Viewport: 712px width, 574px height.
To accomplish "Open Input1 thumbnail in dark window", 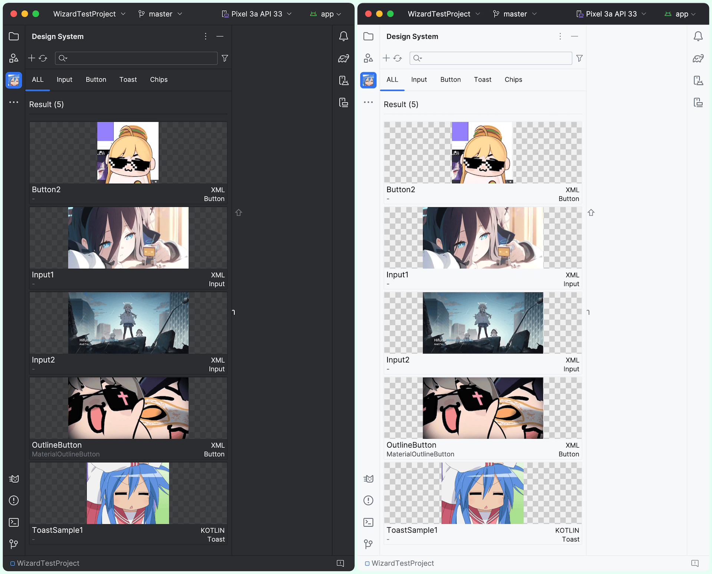I will click(x=128, y=238).
